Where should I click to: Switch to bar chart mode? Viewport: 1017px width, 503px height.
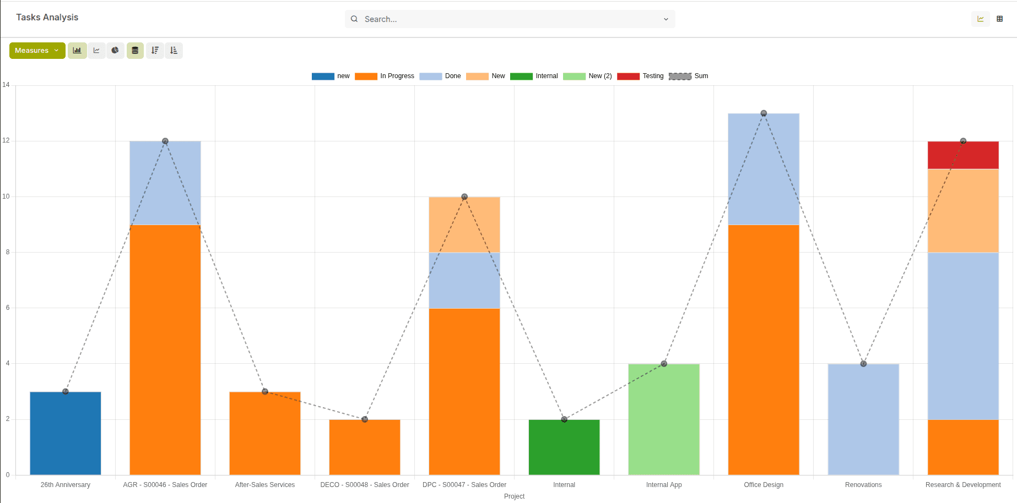[x=77, y=50]
